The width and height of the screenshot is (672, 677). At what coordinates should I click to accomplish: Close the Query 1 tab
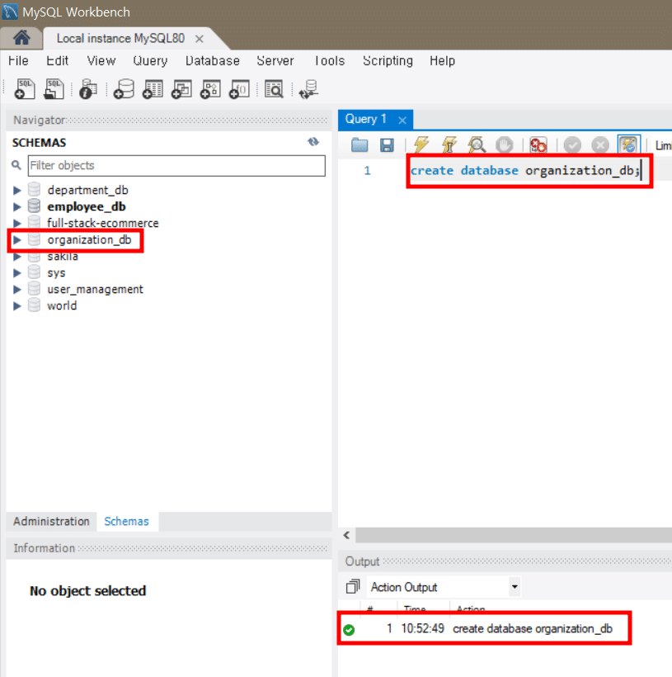tap(402, 120)
